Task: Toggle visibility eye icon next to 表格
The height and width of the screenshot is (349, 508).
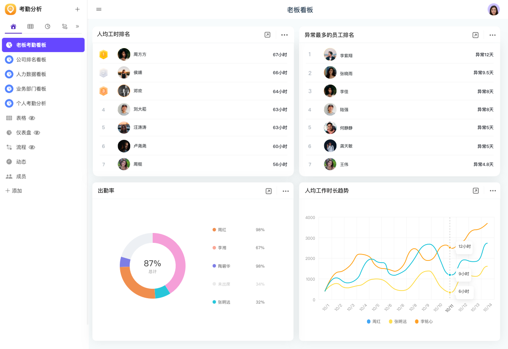Action: (x=32, y=118)
